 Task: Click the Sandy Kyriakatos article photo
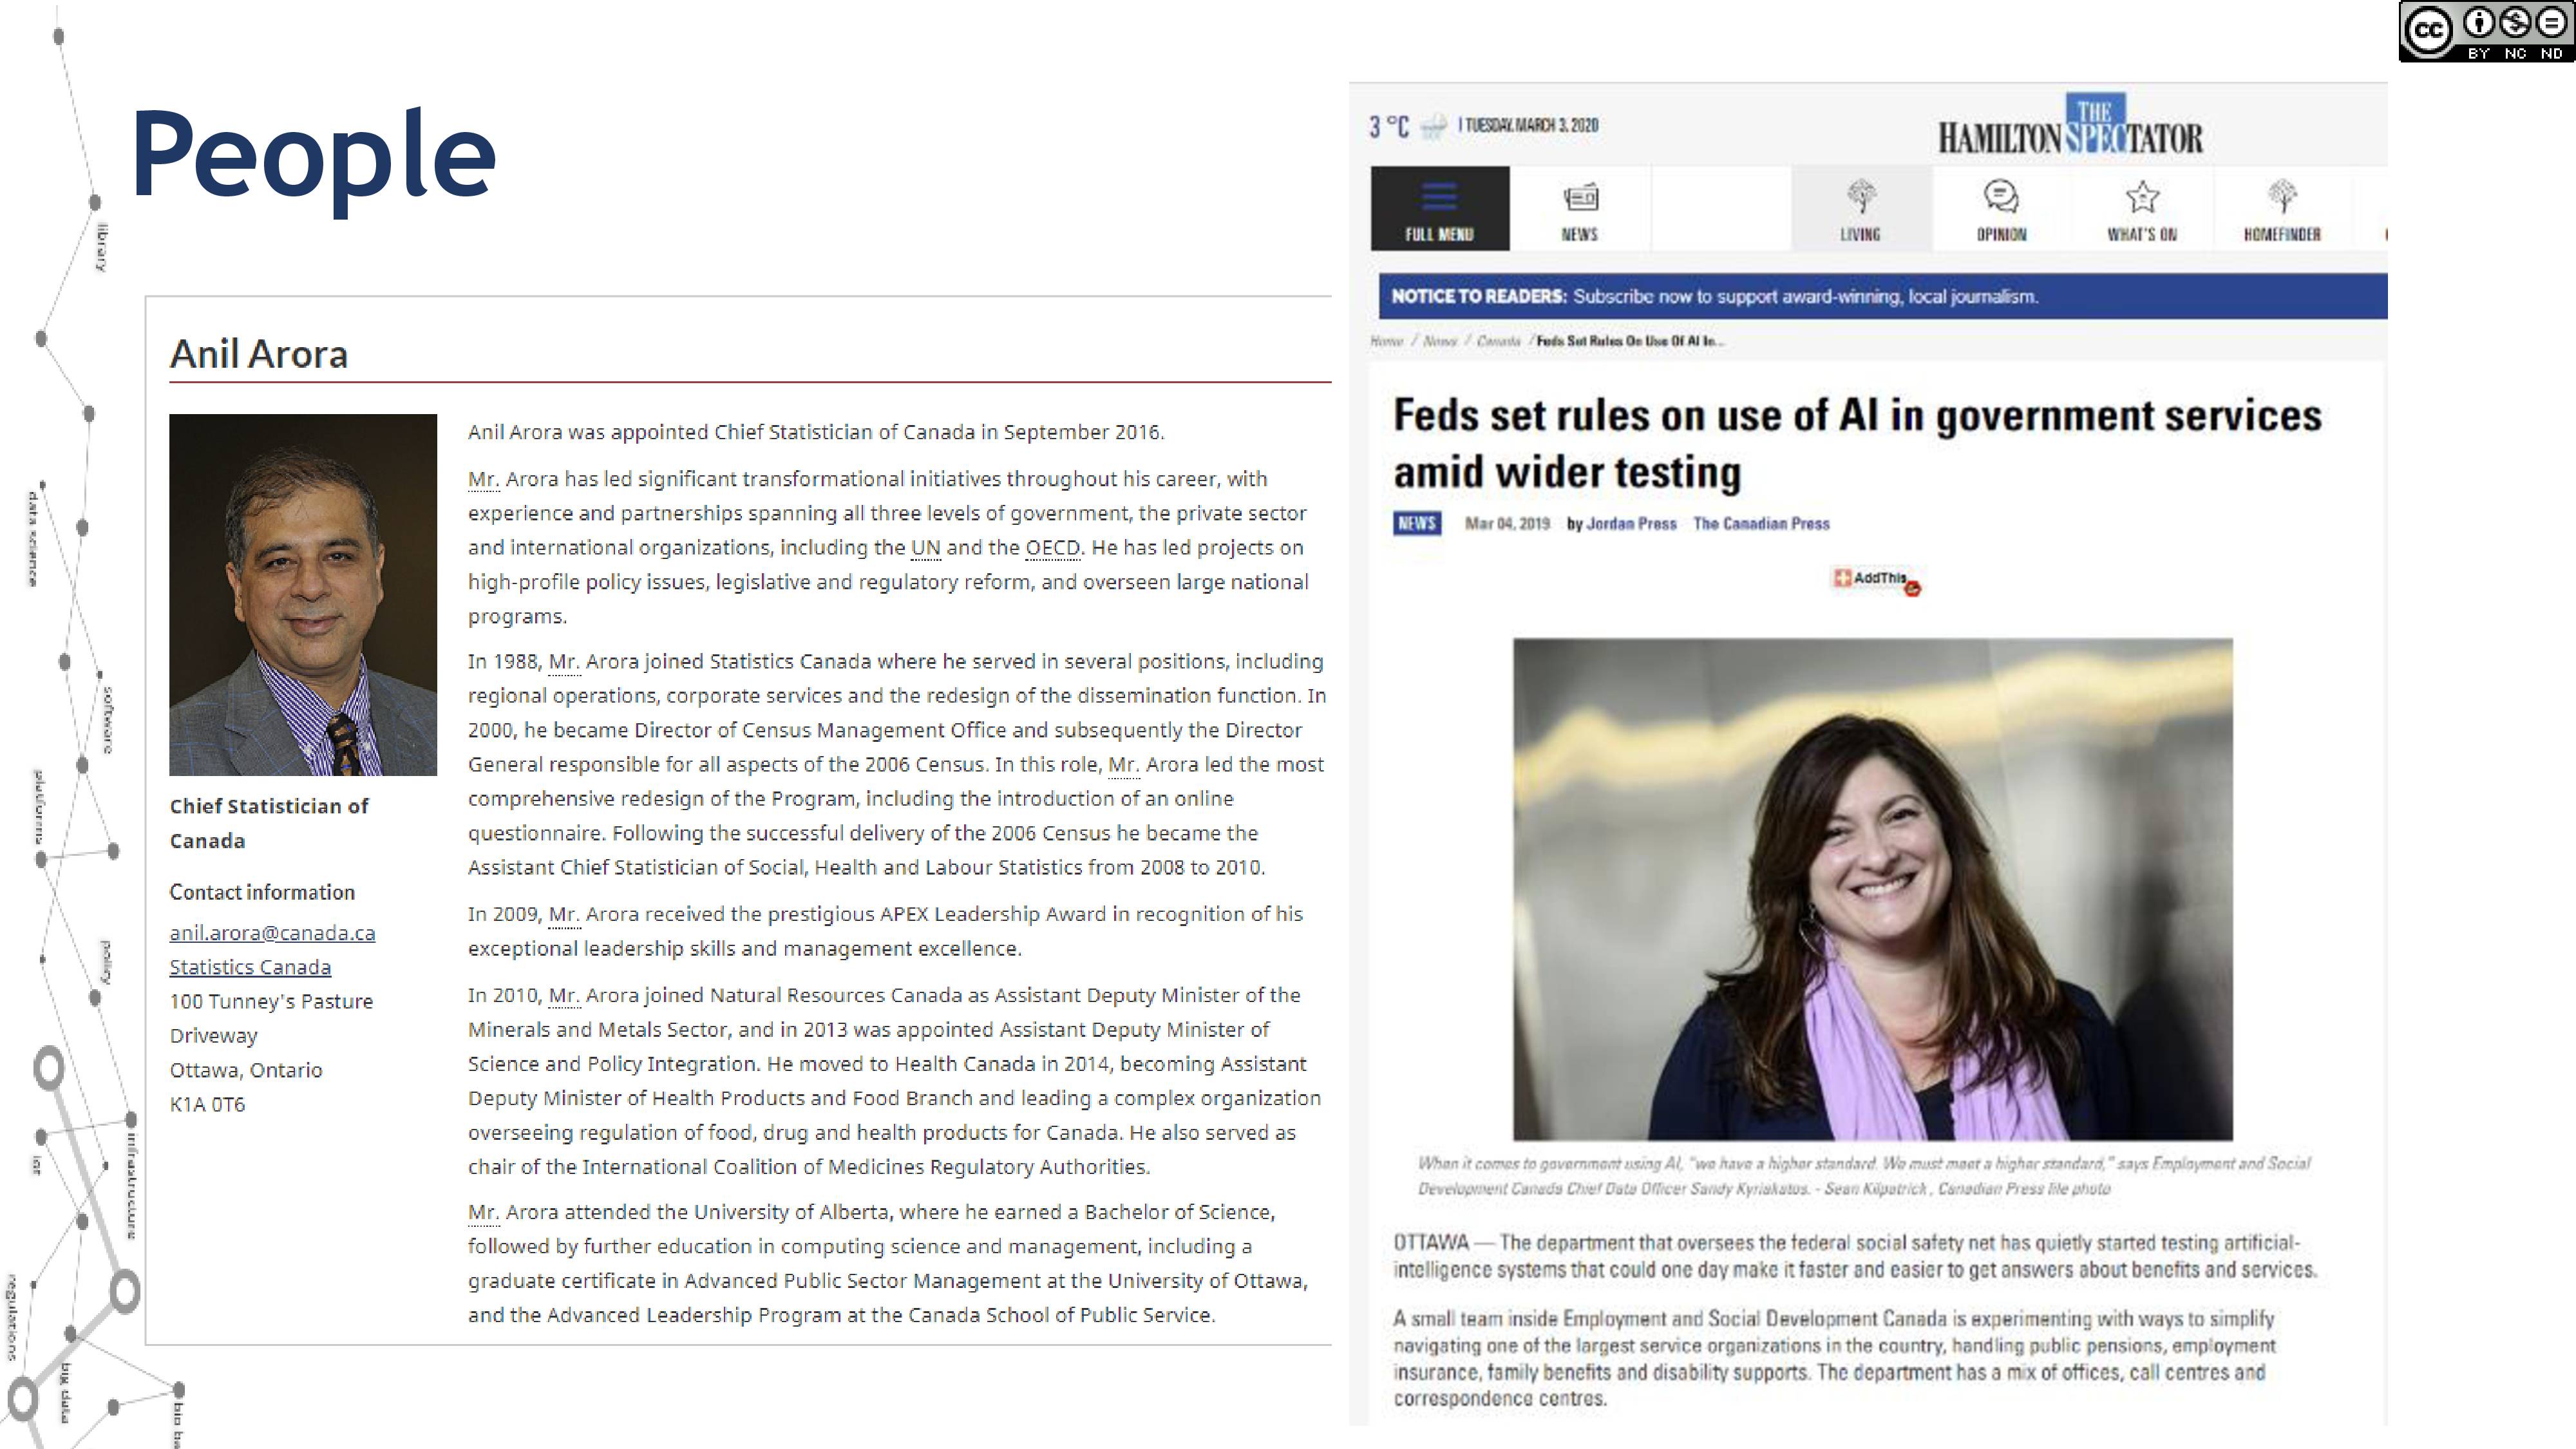pos(1872,889)
